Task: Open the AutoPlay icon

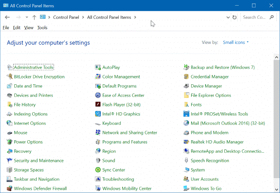Action: pyautogui.click(x=98, y=67)
